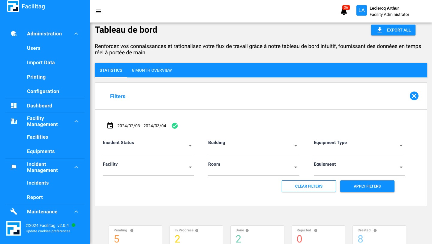Close the Filters panel with X icon
The width and height of the screenshot is (432, 244).
point(414,96)
